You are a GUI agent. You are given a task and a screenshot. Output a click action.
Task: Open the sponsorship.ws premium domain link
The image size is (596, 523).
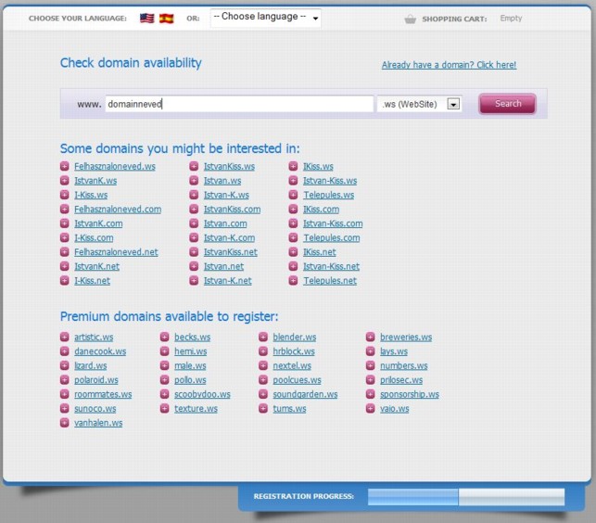[x=410, y=394]
